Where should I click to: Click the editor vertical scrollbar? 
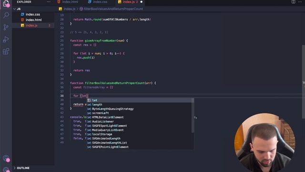(x=304, y=82)
